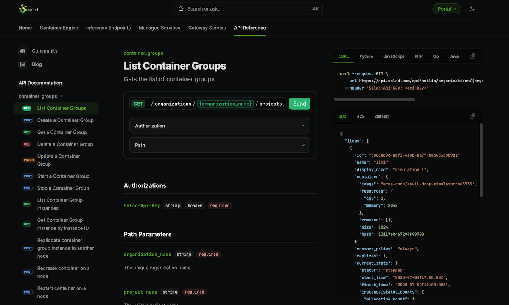Image resolution: width=509 pixels, height=305 pixels.
Task: Copy the cURL code snippet
Action: (473, 56)
